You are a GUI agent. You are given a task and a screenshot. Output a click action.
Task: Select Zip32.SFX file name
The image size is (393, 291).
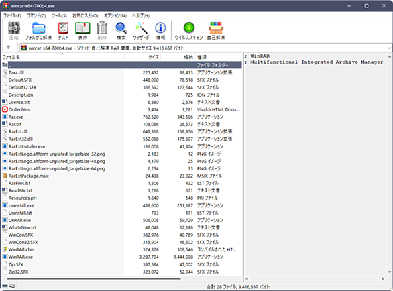[x=18, y=272]
